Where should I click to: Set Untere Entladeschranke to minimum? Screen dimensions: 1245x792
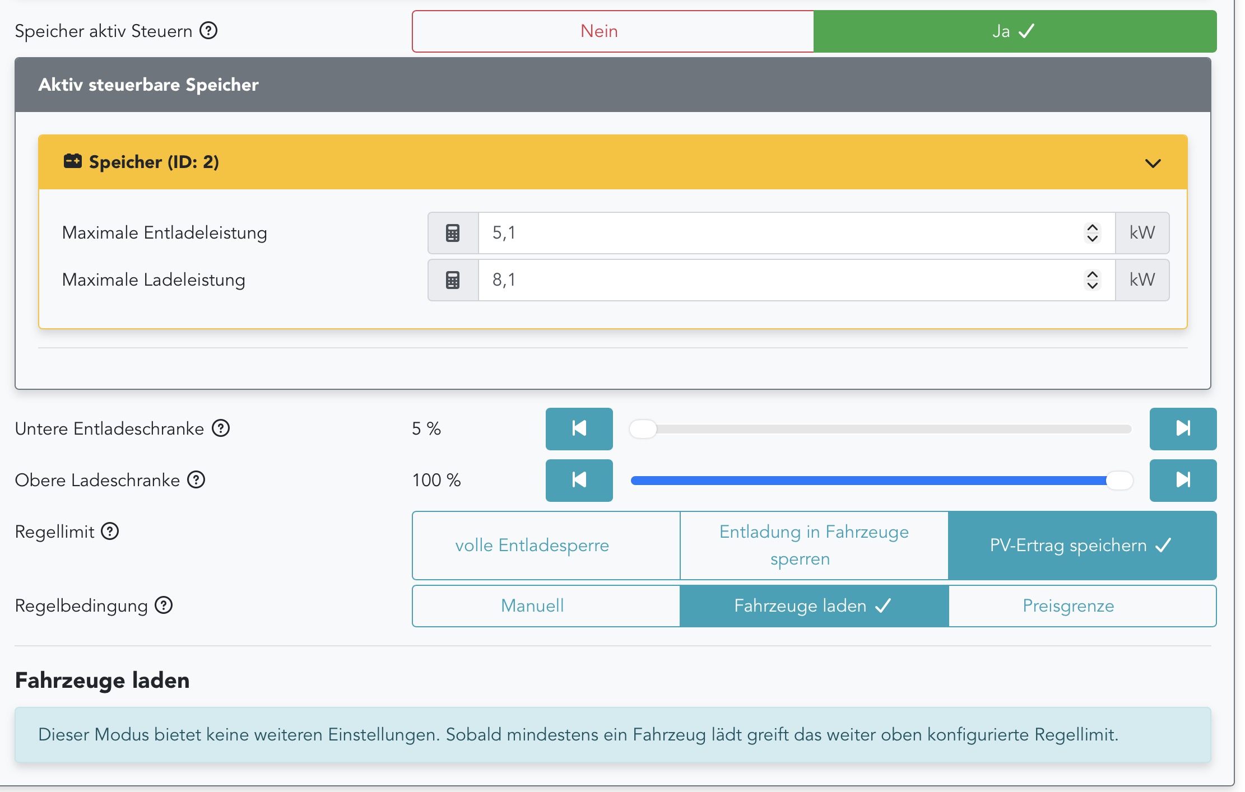point(579,428)
